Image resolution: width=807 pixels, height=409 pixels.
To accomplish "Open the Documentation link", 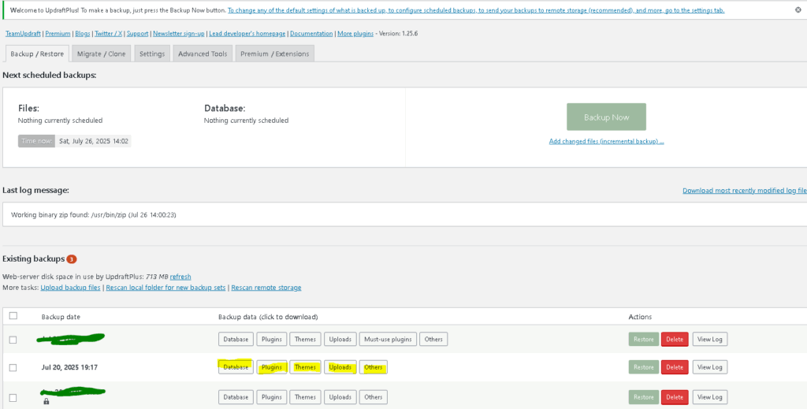I will (x=311, y=33).
